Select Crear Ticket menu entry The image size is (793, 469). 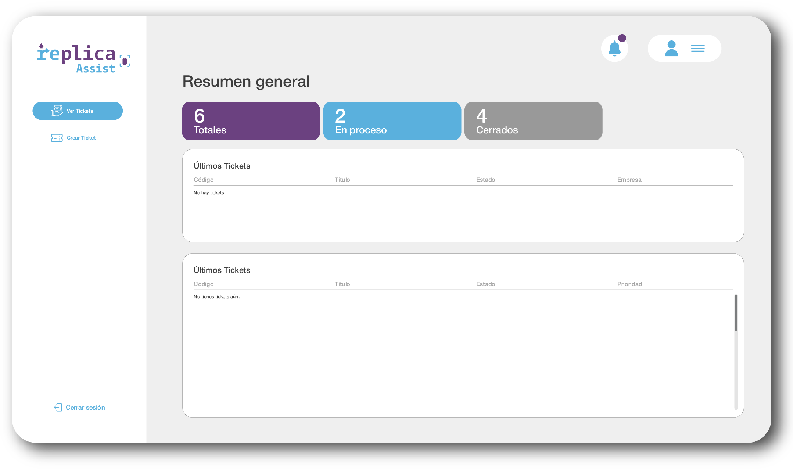(73, 138)
